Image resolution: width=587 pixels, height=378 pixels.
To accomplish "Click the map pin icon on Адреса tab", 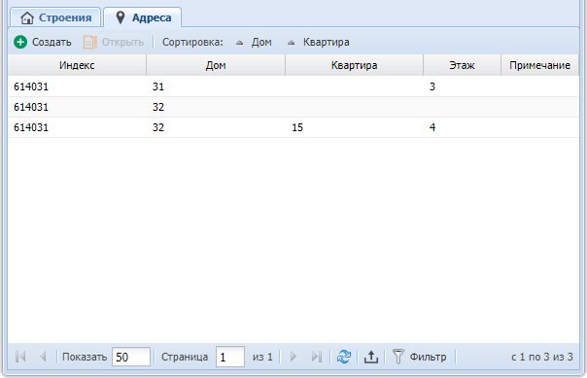I will point(121,17).
